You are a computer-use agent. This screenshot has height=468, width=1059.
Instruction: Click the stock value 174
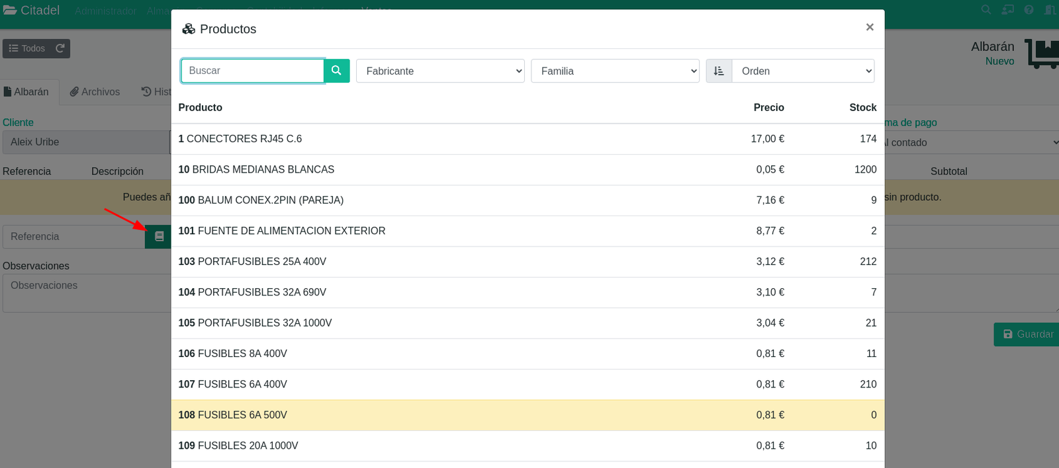(868, 139)
